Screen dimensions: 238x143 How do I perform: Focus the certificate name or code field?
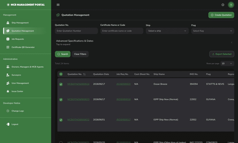(x=122, y=31)
